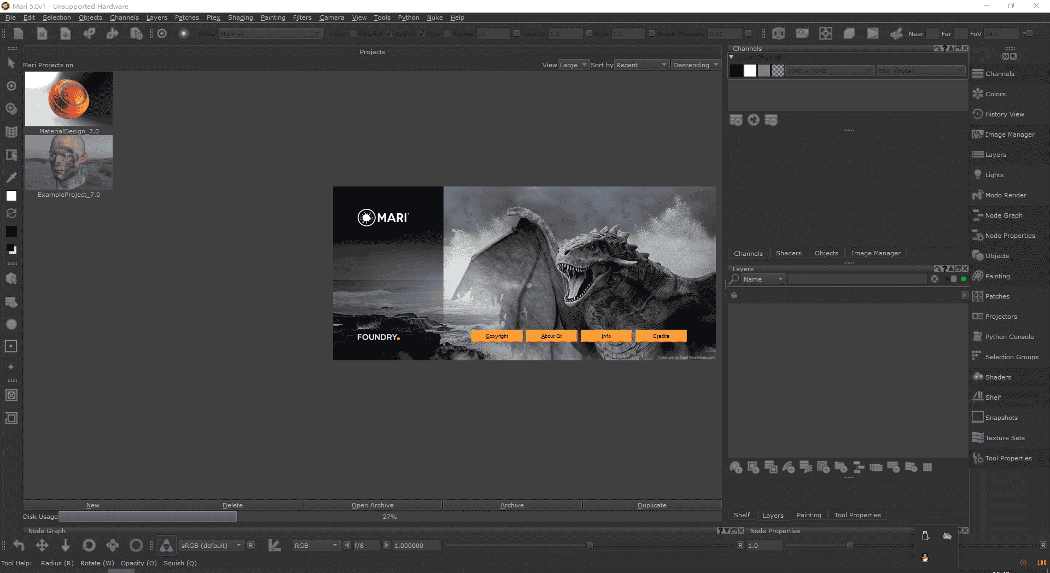Viewport: 1050px width, 573px height.
Task: Expand the Sort by Recent dropdown
Action: click(x=641, y=65)
